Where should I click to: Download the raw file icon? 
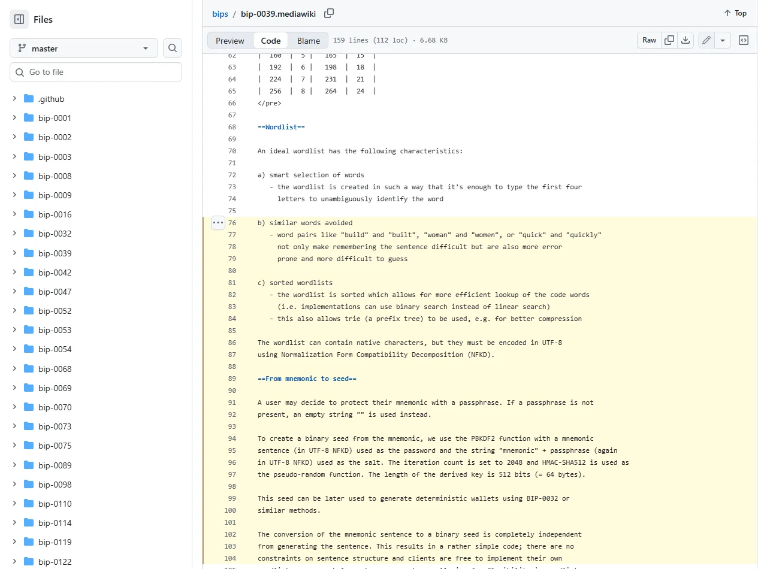point(686,40)
